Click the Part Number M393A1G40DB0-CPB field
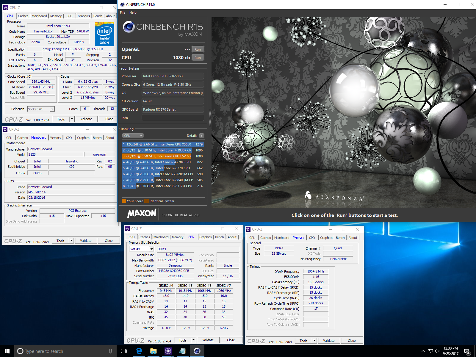476x357 pixels. (175, 271)
